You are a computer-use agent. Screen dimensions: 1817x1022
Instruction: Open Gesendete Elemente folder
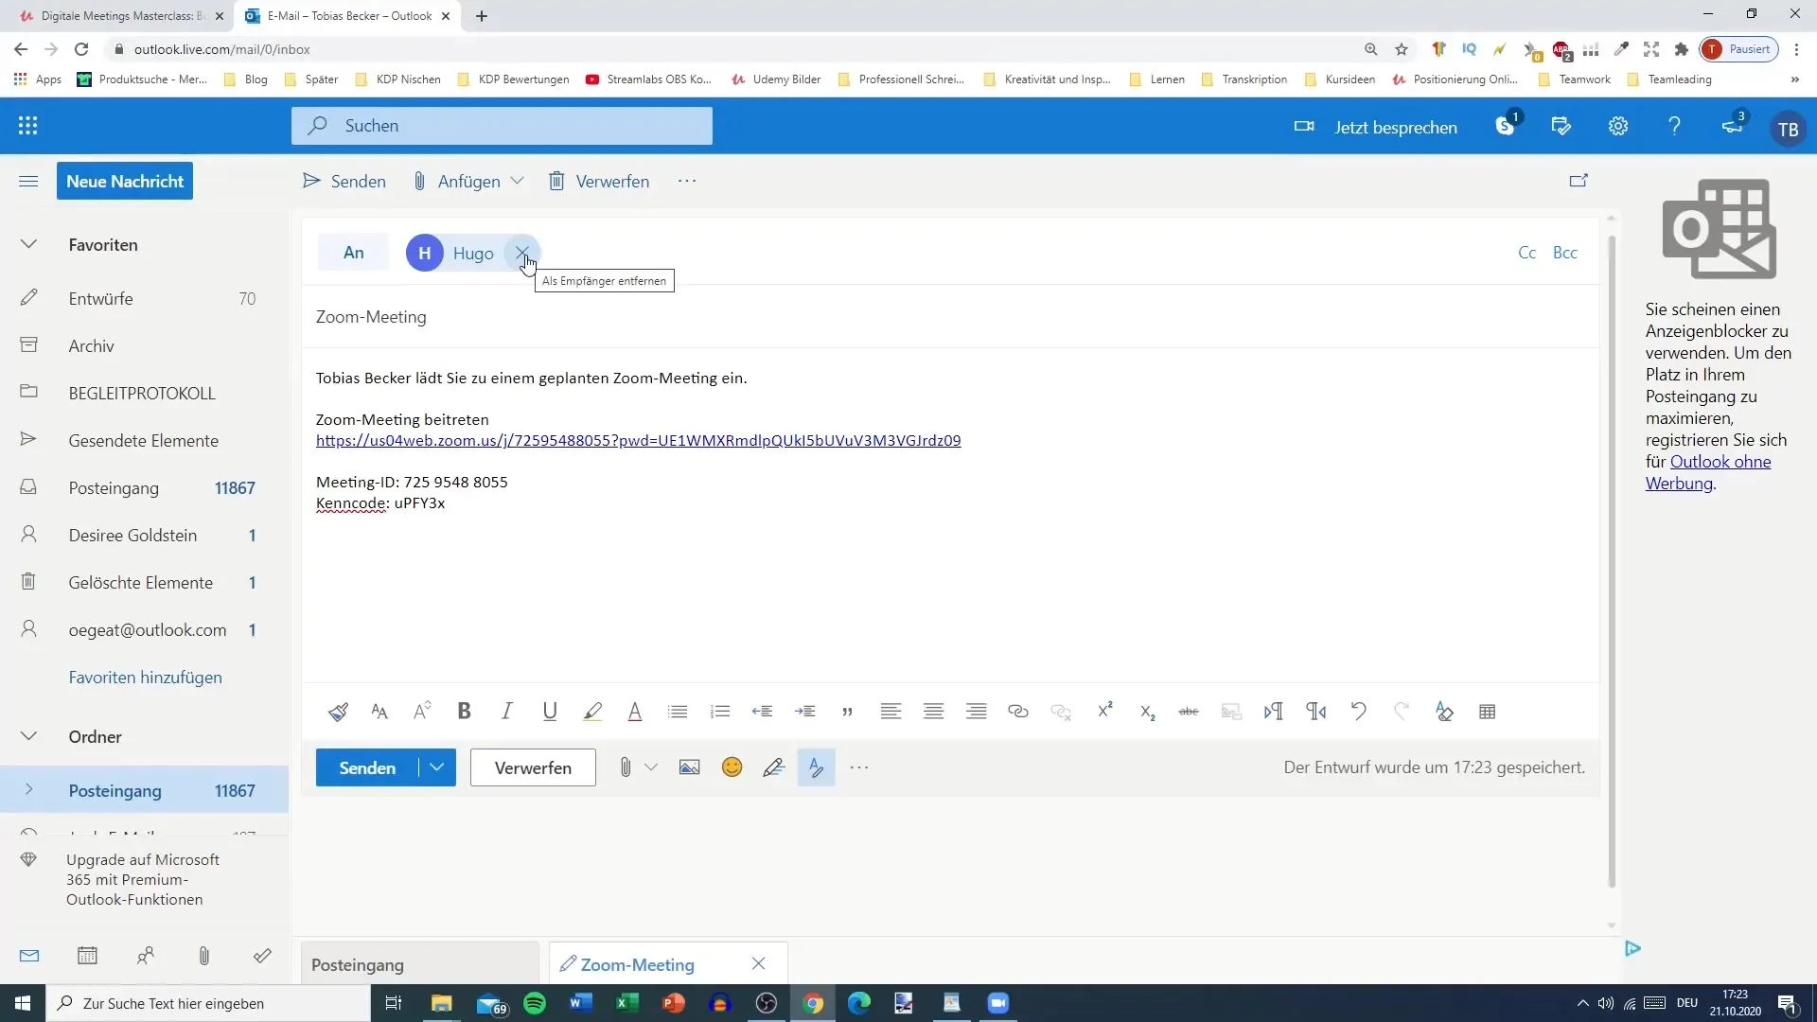click(x=144, y=441)
